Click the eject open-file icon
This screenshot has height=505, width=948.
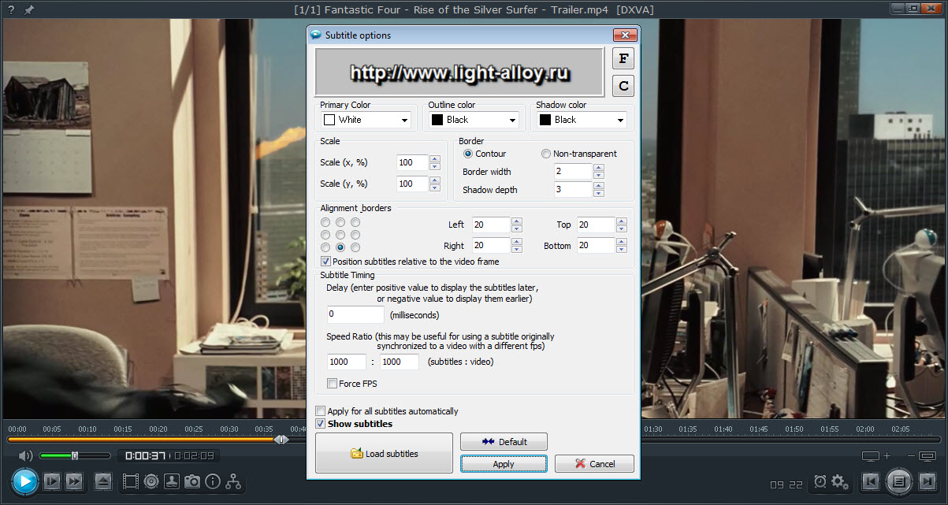(x=103, y=481)
